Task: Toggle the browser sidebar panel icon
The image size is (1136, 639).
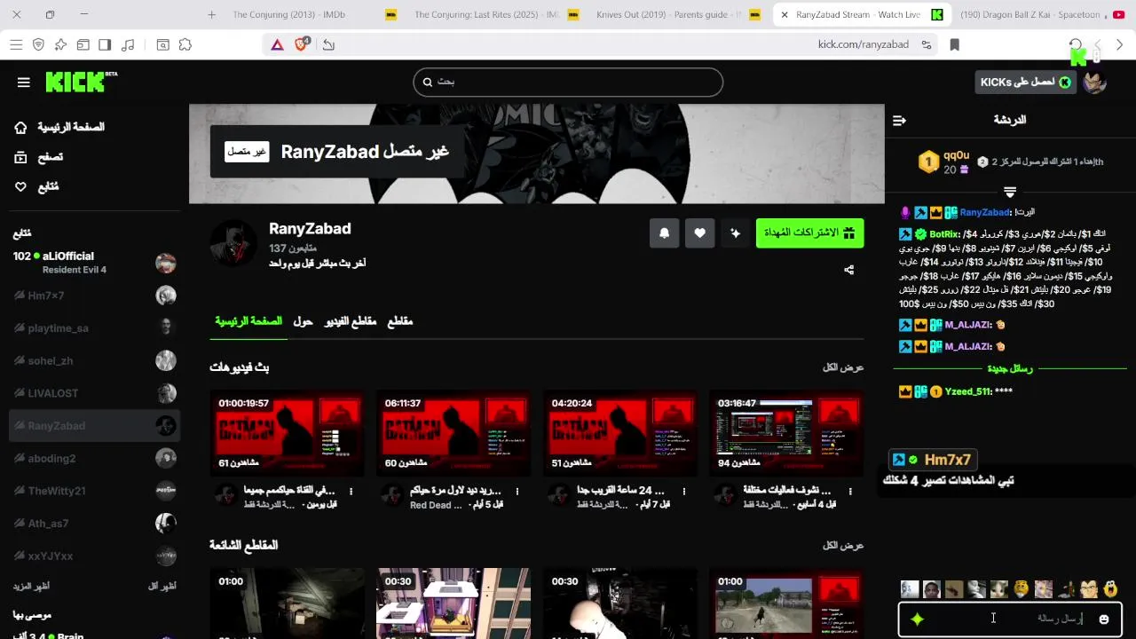Action: [105, 44]
